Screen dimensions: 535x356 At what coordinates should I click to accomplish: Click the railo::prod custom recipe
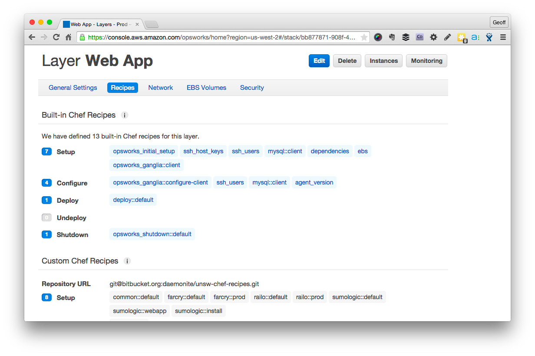pyautogui.click(x=310, y=297)
